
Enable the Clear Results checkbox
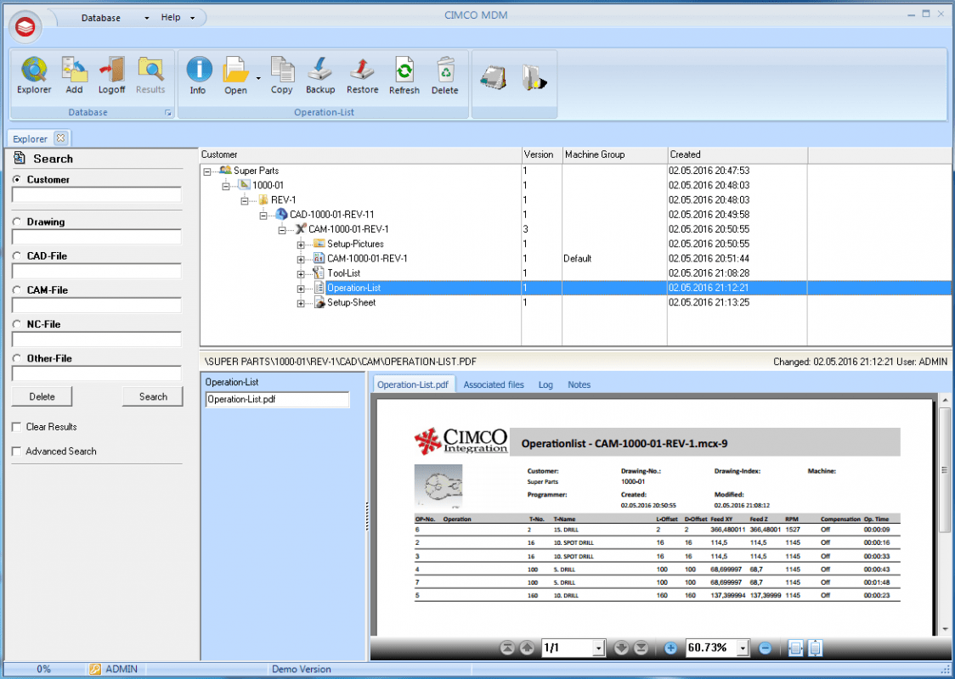(x=14, y=427)
